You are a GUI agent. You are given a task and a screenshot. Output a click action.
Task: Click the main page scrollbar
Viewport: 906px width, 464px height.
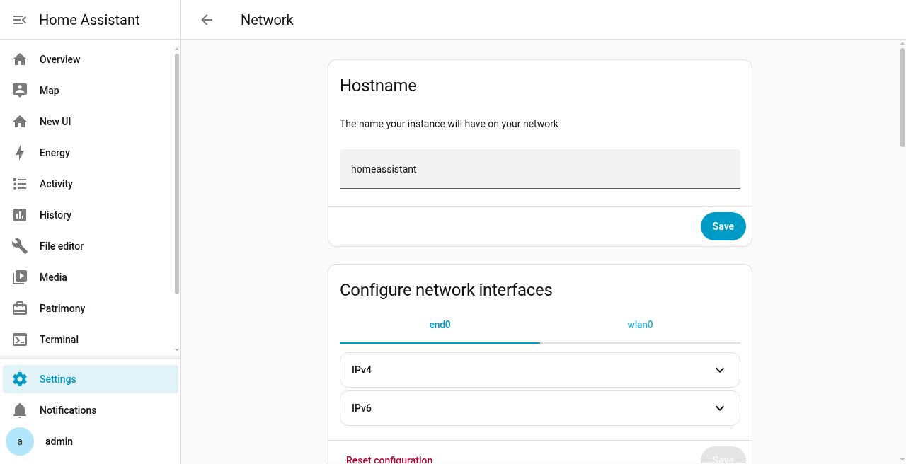(x=902, y=98)
